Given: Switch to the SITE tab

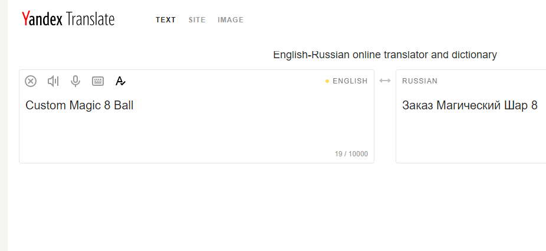Looking at the screenshot, I should 197,20.
